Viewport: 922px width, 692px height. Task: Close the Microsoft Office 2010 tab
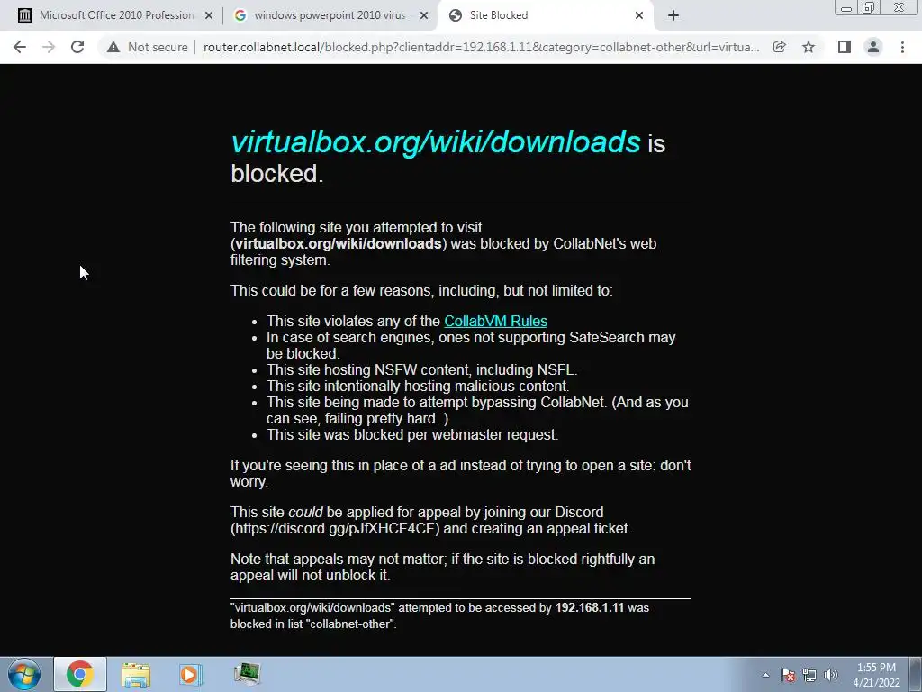pyautogui.click(x=209, y=15)
